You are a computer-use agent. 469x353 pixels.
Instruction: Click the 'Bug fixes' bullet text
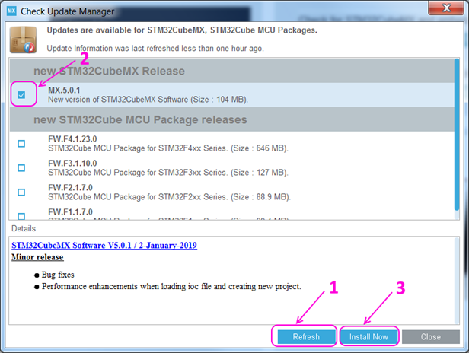58,275
